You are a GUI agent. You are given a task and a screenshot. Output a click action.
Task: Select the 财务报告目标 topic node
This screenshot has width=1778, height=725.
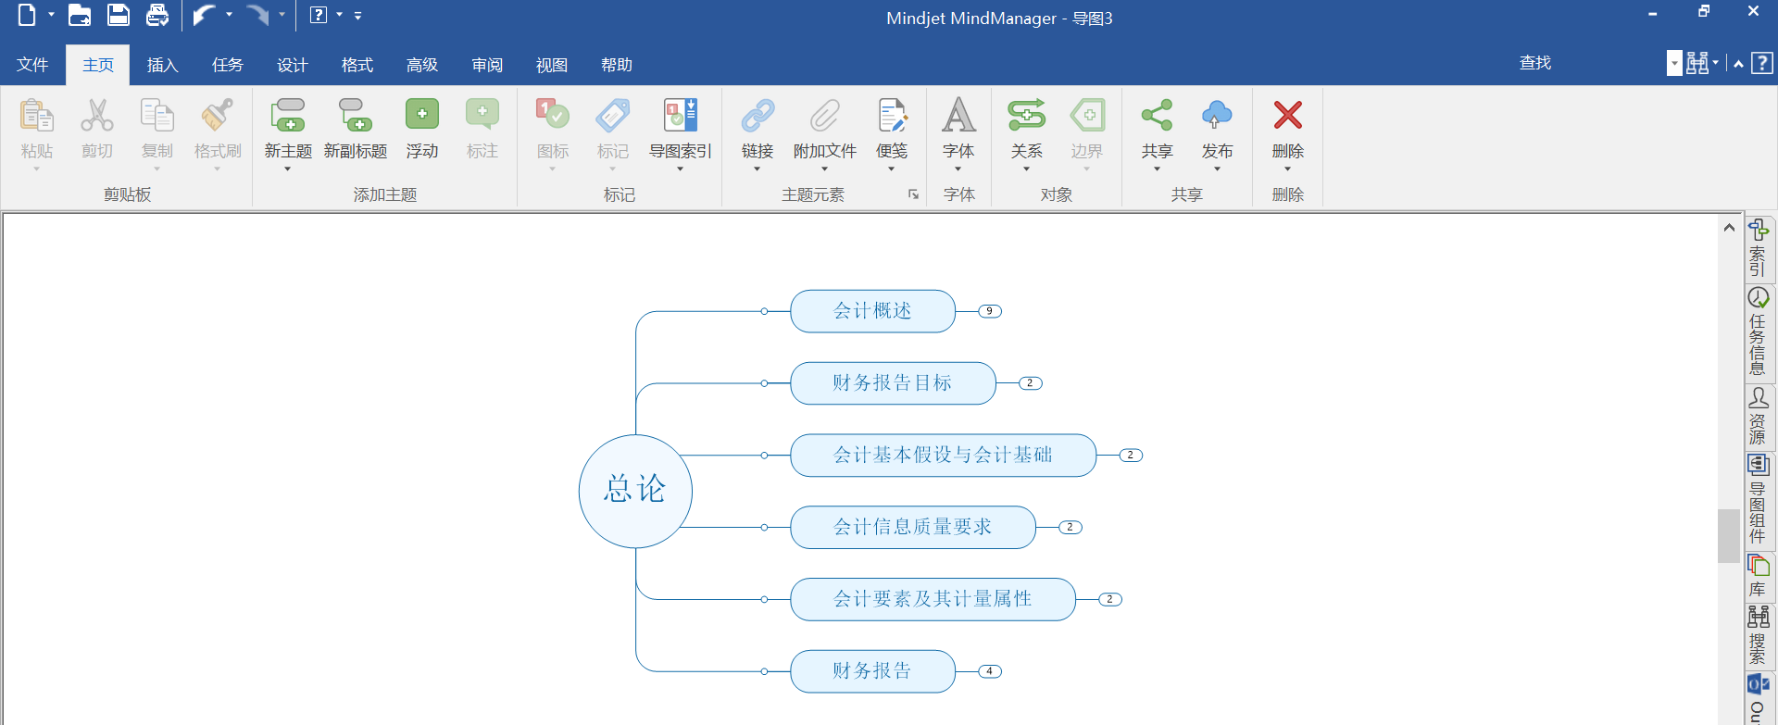pyautogui.click(x=893, y=383)
